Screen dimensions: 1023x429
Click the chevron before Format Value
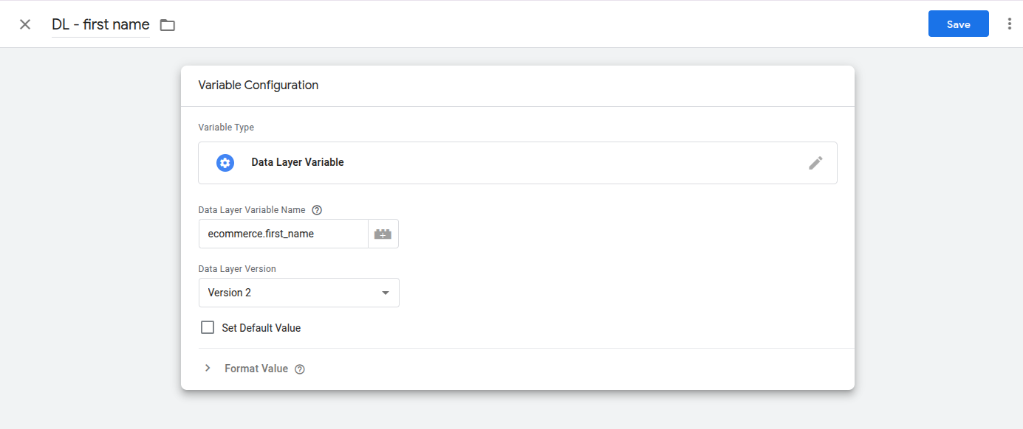click(x=208, y=368)
